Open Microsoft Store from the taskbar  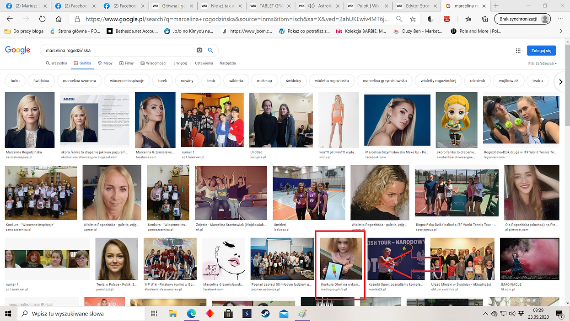point(228,314)
